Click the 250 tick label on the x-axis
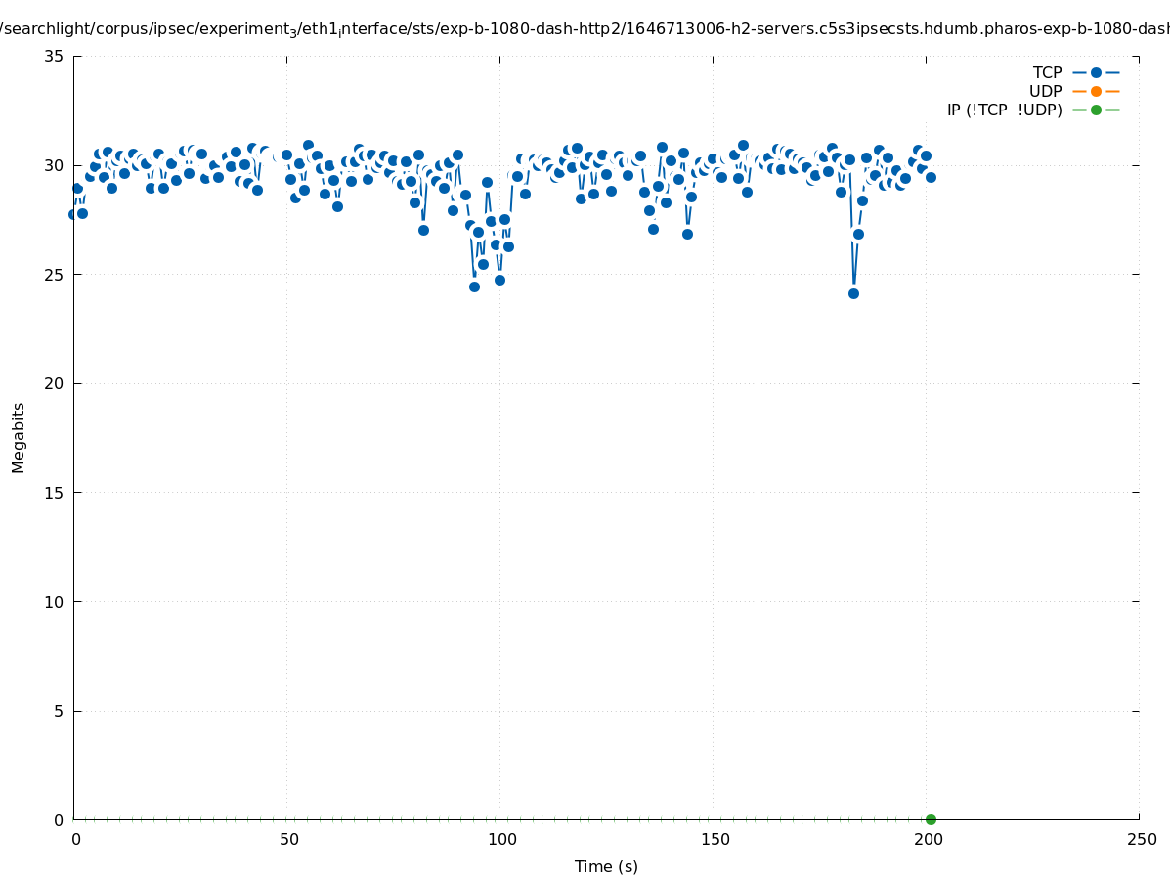Screen dimensions: 1170x880 (x=1141, y=839)
